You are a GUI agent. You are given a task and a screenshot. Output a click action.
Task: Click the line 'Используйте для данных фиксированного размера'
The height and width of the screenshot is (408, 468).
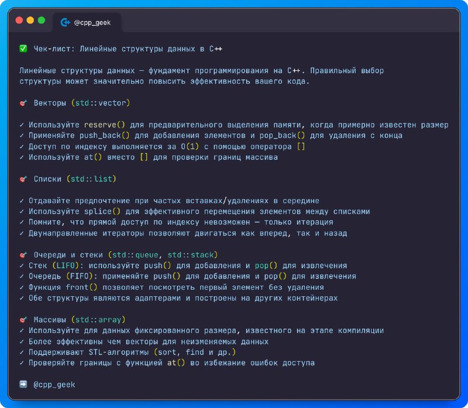(207, 331)
